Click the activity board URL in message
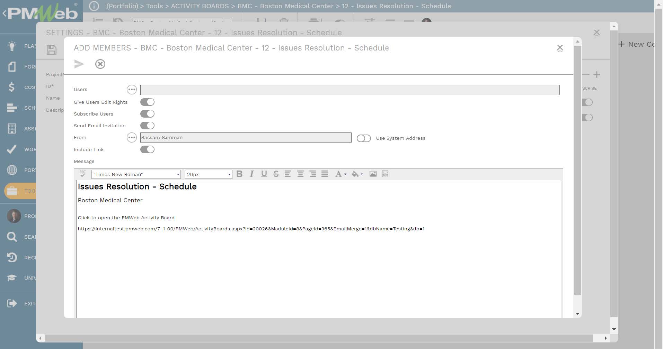The height and width of the screenshot is (349, 663). tap(251, 229)
